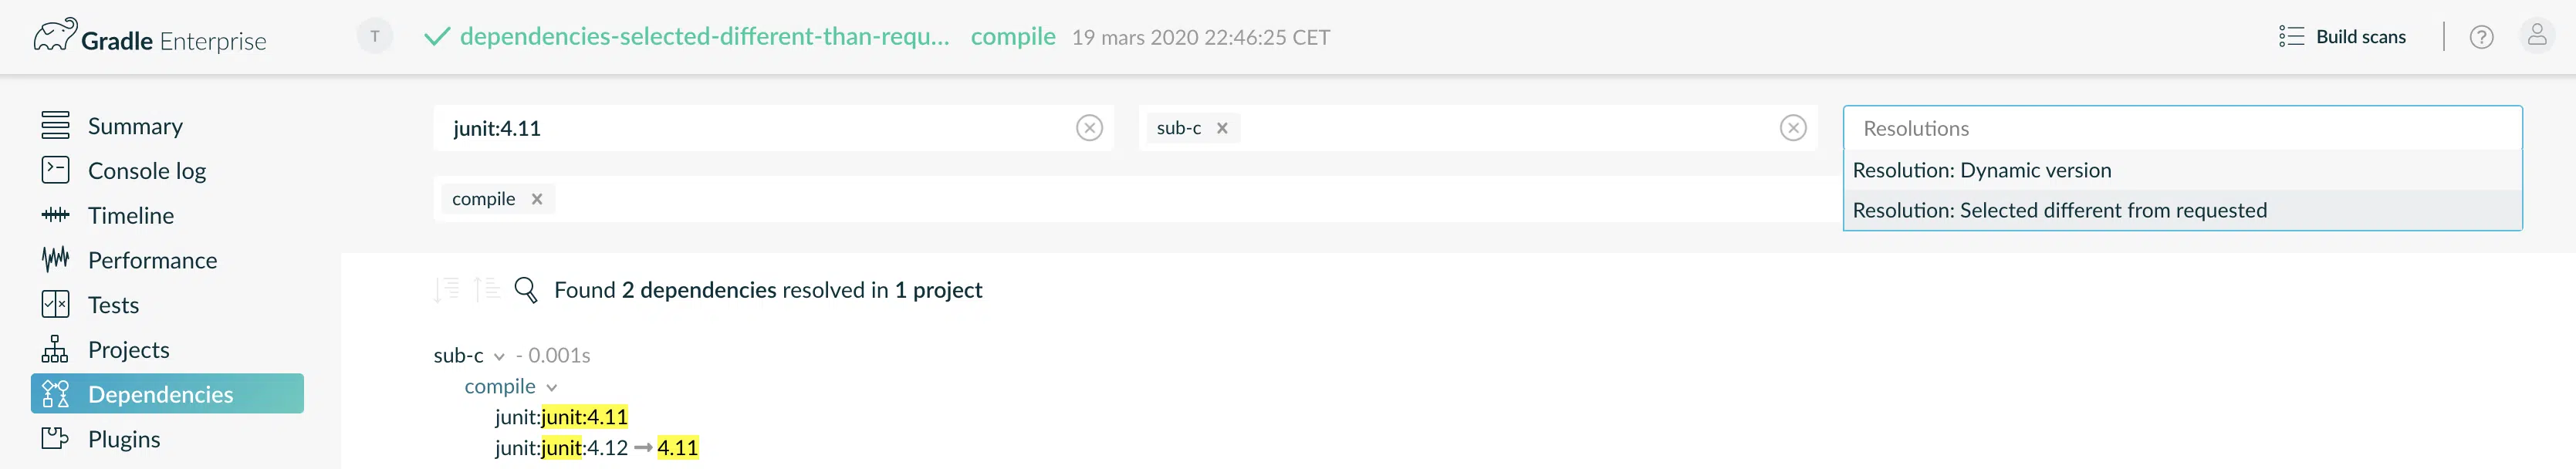Open the user profile avatar

pyautogui.click(x=2537, y=36)
